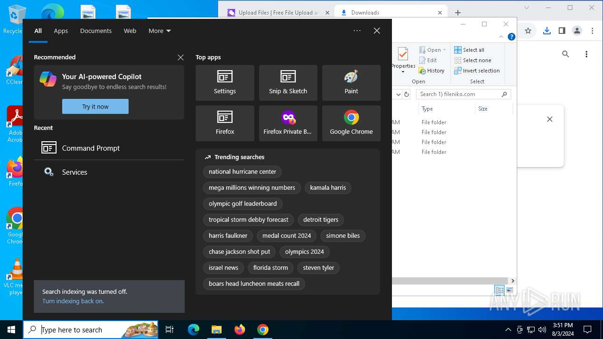Open Command Prompt from Recent
Screen dimensions: 603x339
(109, 148)
